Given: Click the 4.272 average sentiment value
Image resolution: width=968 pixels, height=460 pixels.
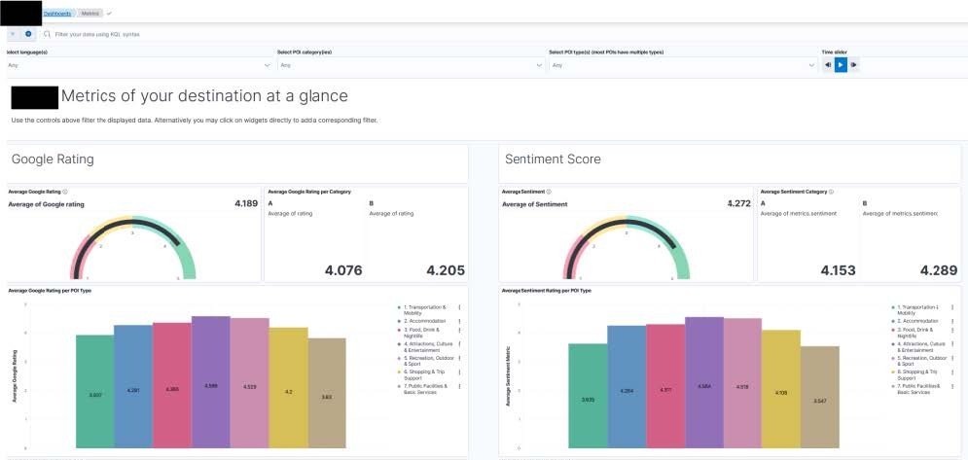Looking at the screenshot, I should [739, 203].
